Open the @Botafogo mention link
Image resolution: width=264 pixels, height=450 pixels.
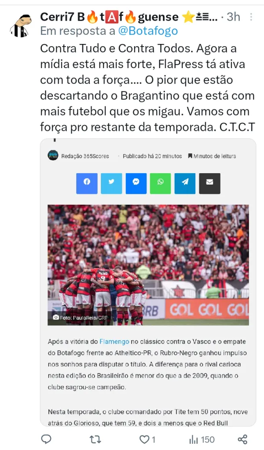click(148, 31)
